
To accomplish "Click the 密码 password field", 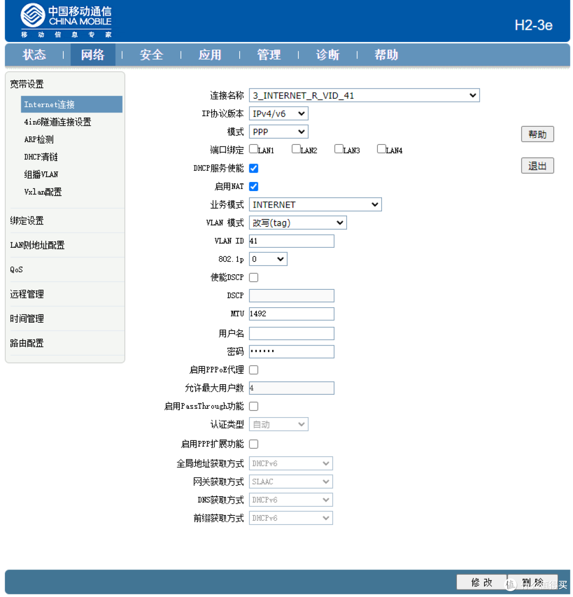I will pos(292,351).
